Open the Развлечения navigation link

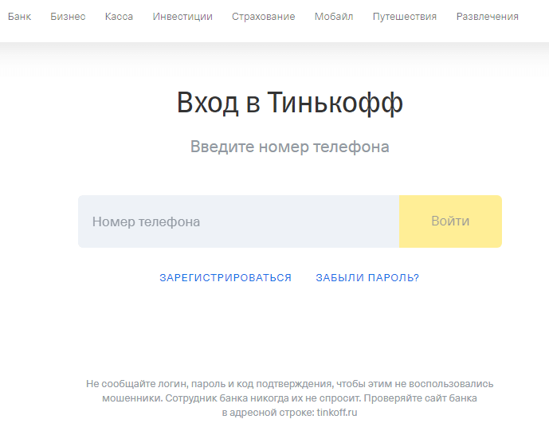pyautogui.click(x=488, y=17)
